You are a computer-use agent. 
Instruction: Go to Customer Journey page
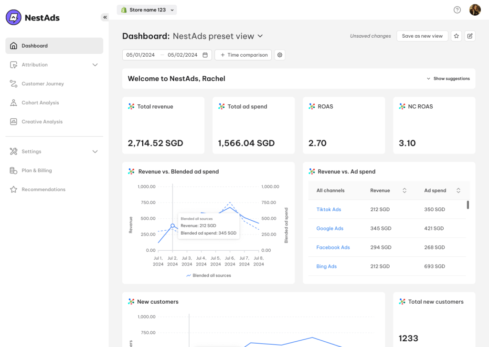tap(43, 84)
